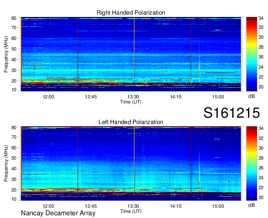Image resolution: width=268 pixels, height=218 pixels.
Task: Click the "14:15" tick under Left Handed plot
Action: pos(176,206)
